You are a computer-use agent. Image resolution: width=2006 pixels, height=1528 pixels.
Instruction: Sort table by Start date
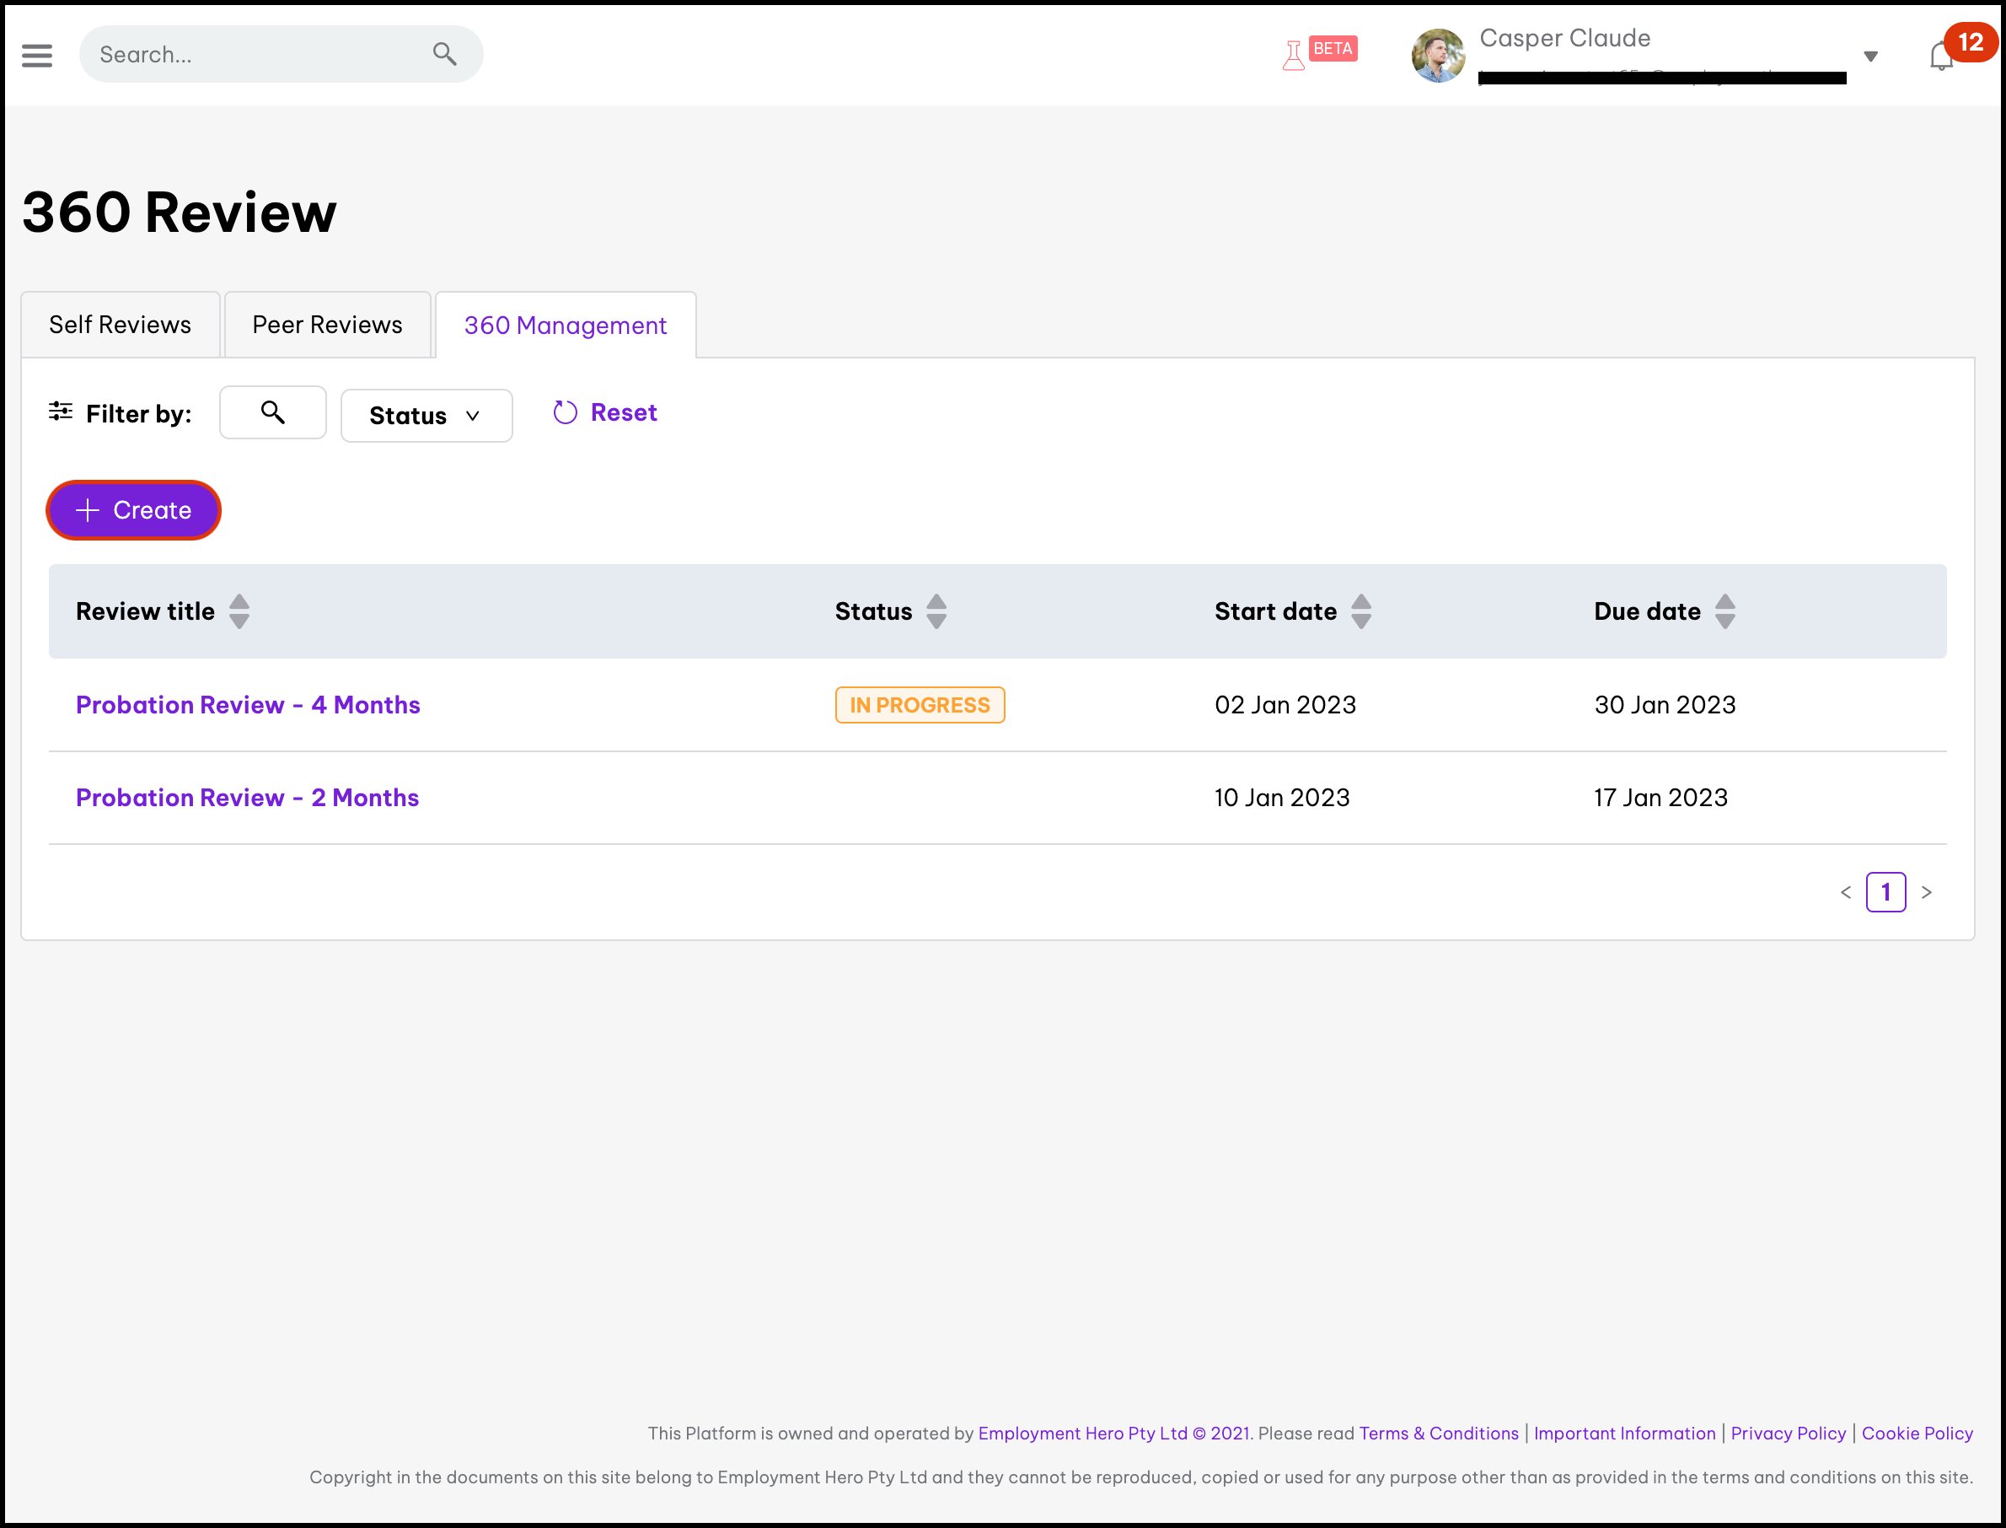(1360, 611)
